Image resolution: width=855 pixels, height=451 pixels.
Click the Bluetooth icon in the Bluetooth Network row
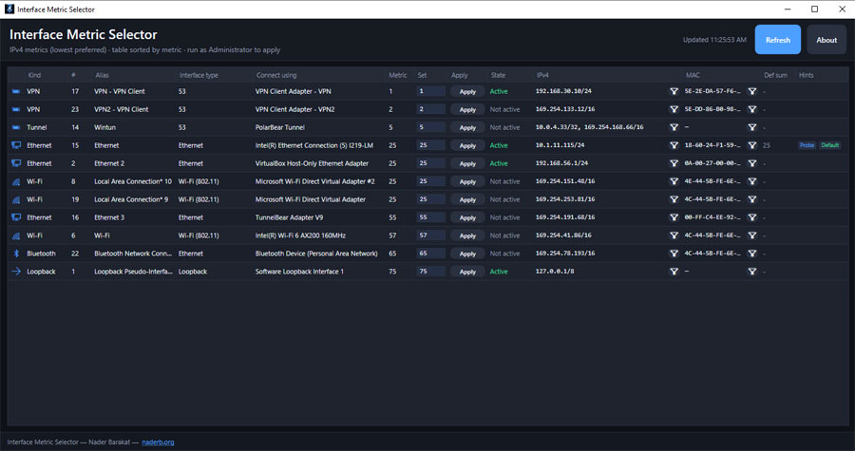[16, 254]
